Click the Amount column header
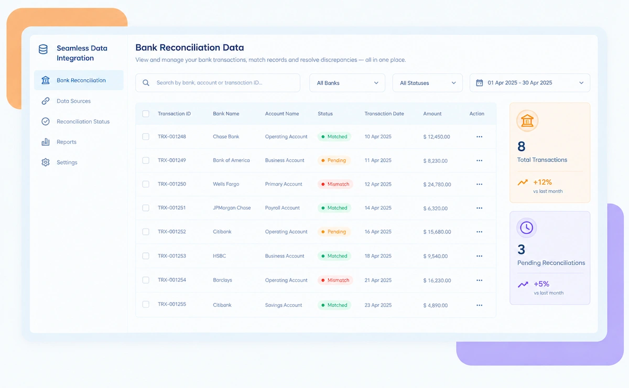Image resolution: width=629 pixels, height=388 pixels. click(x=432, y=114)
